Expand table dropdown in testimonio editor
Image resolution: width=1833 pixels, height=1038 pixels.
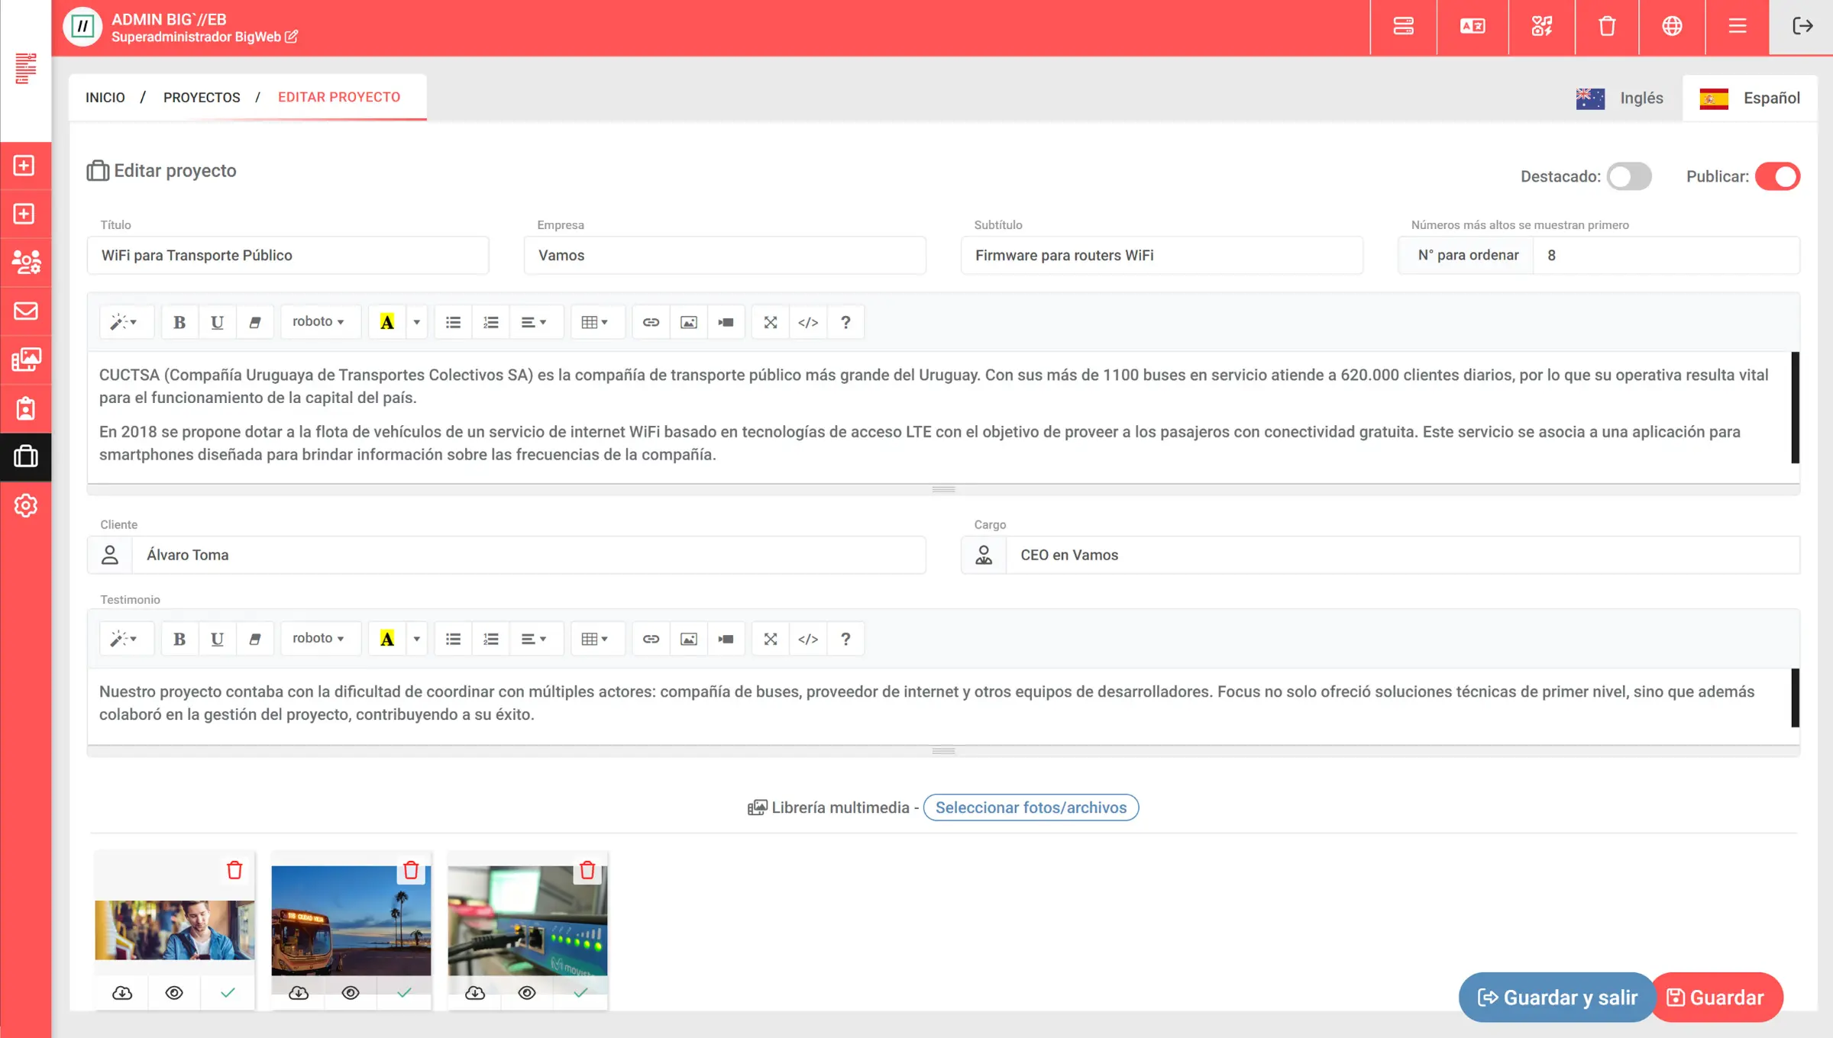point(595,639)
